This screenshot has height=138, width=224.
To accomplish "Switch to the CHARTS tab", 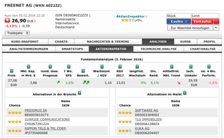I will click(61, 42).
